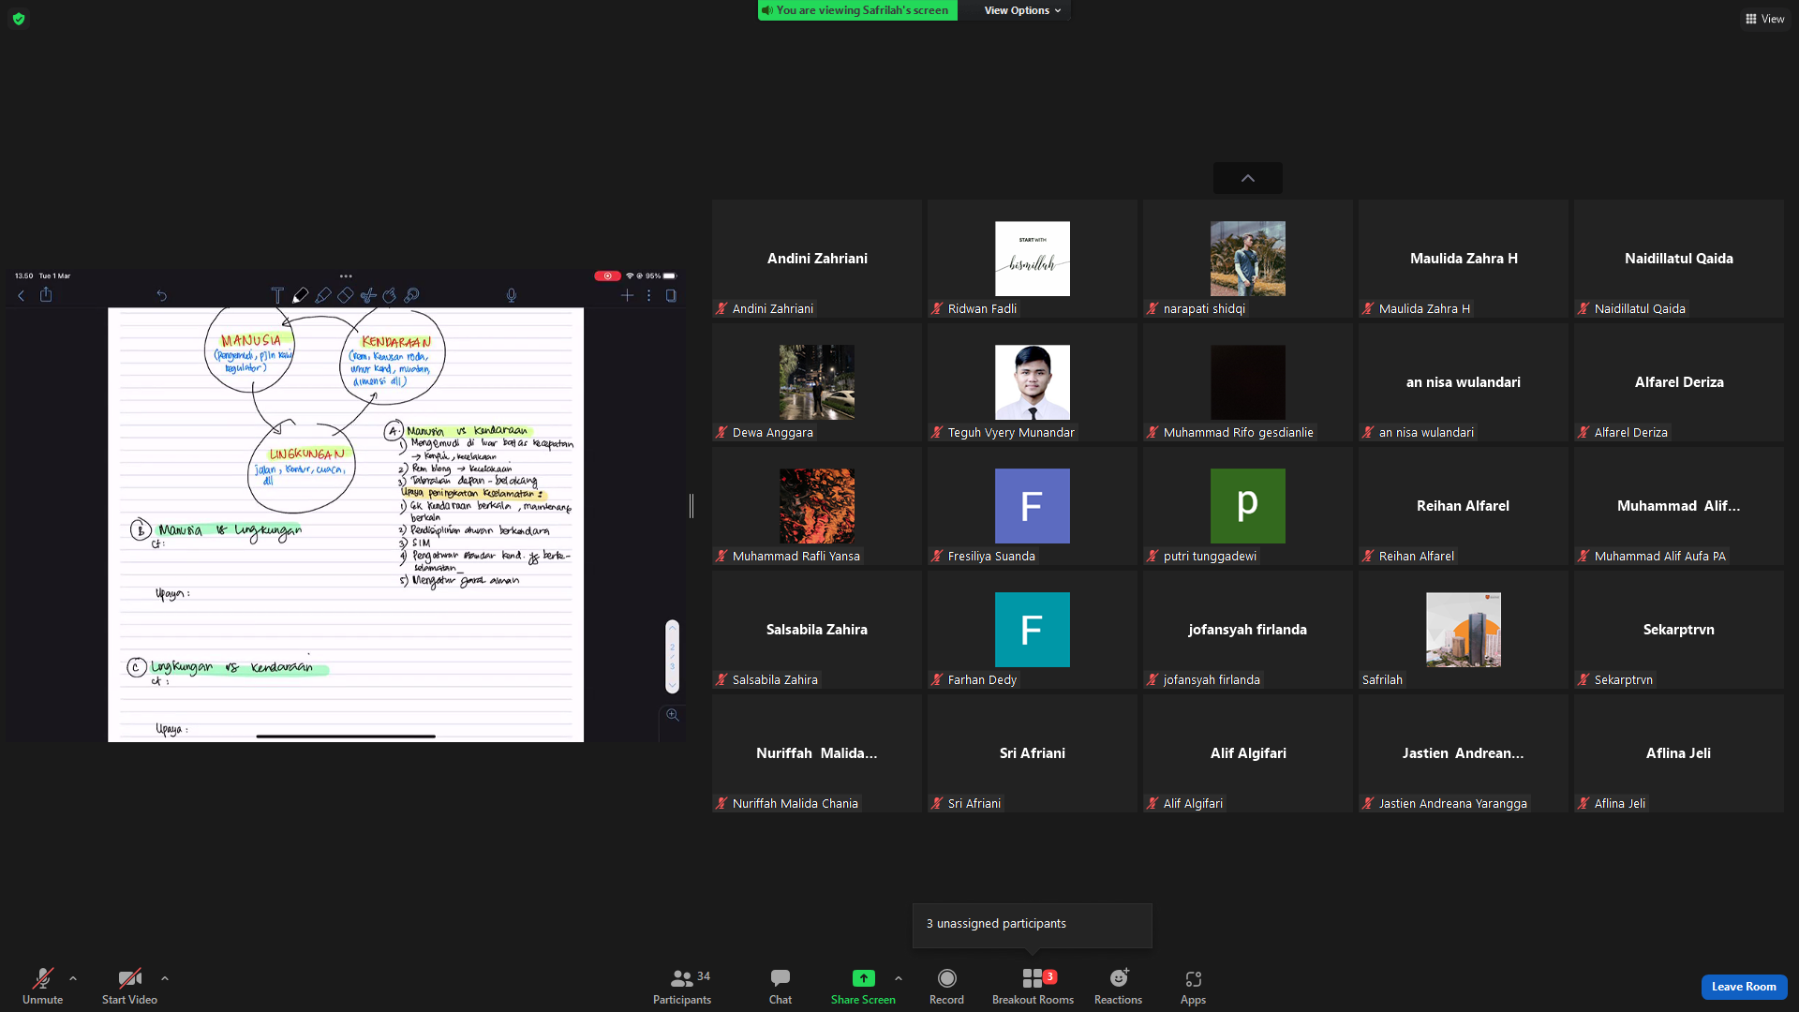Open the Apps panel

tap(1193, 986)
